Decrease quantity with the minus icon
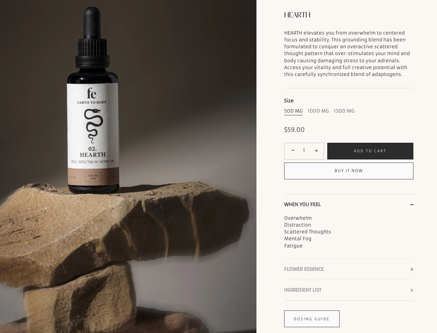Image resolution: width=437 pixels, height=333 pixels. [293, 151]
